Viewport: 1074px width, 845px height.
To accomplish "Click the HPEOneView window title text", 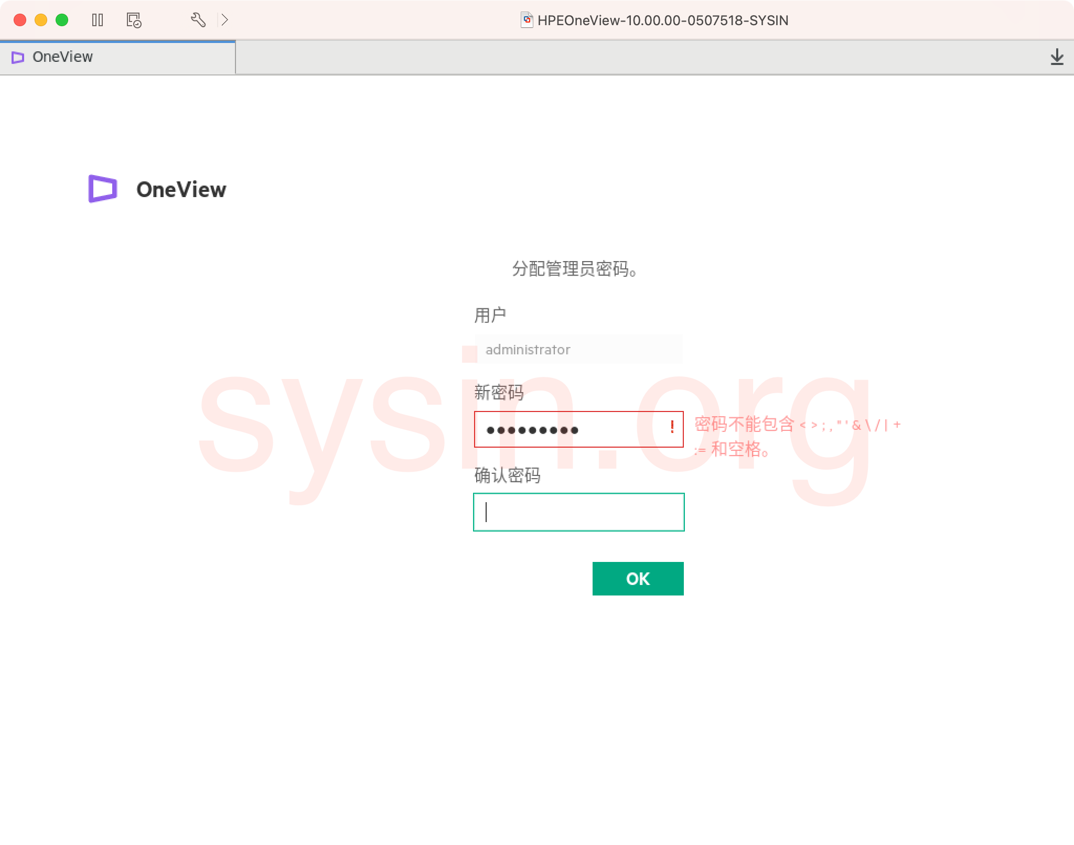I will tap(662, 20).
